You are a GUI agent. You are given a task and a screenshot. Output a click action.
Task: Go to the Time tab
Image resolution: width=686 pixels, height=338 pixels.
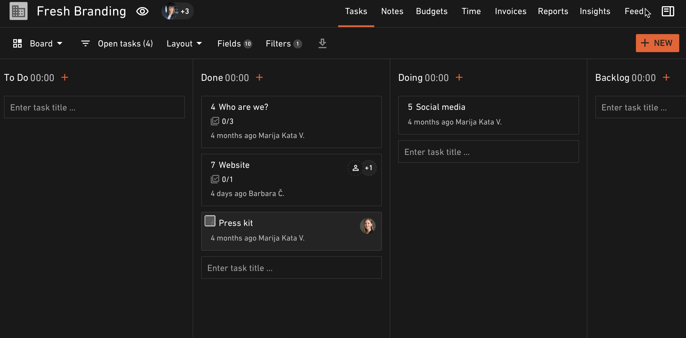tap(471, 11)
